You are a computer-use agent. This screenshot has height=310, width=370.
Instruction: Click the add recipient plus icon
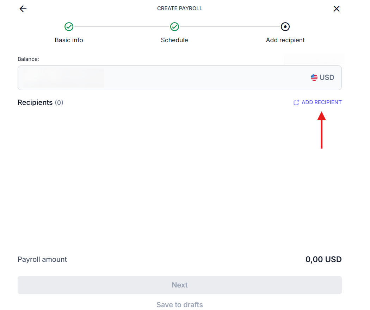click(x=296, y=102)
